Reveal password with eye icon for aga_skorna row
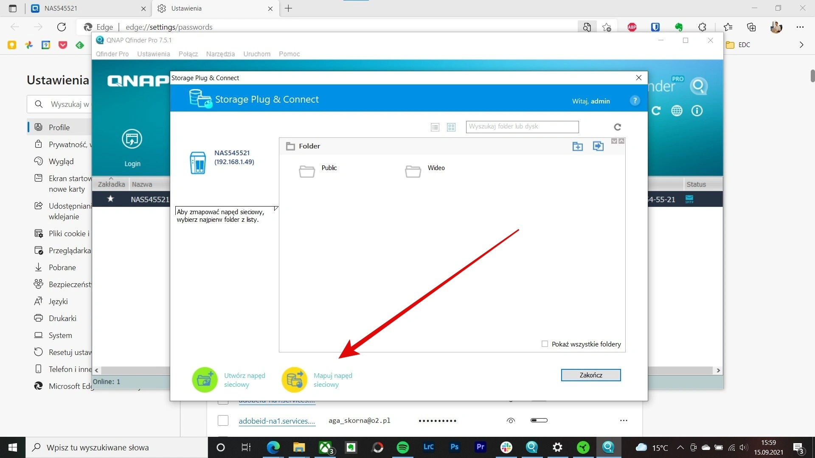815x458 pixels. pyautogui.click(x=511, y=421)
